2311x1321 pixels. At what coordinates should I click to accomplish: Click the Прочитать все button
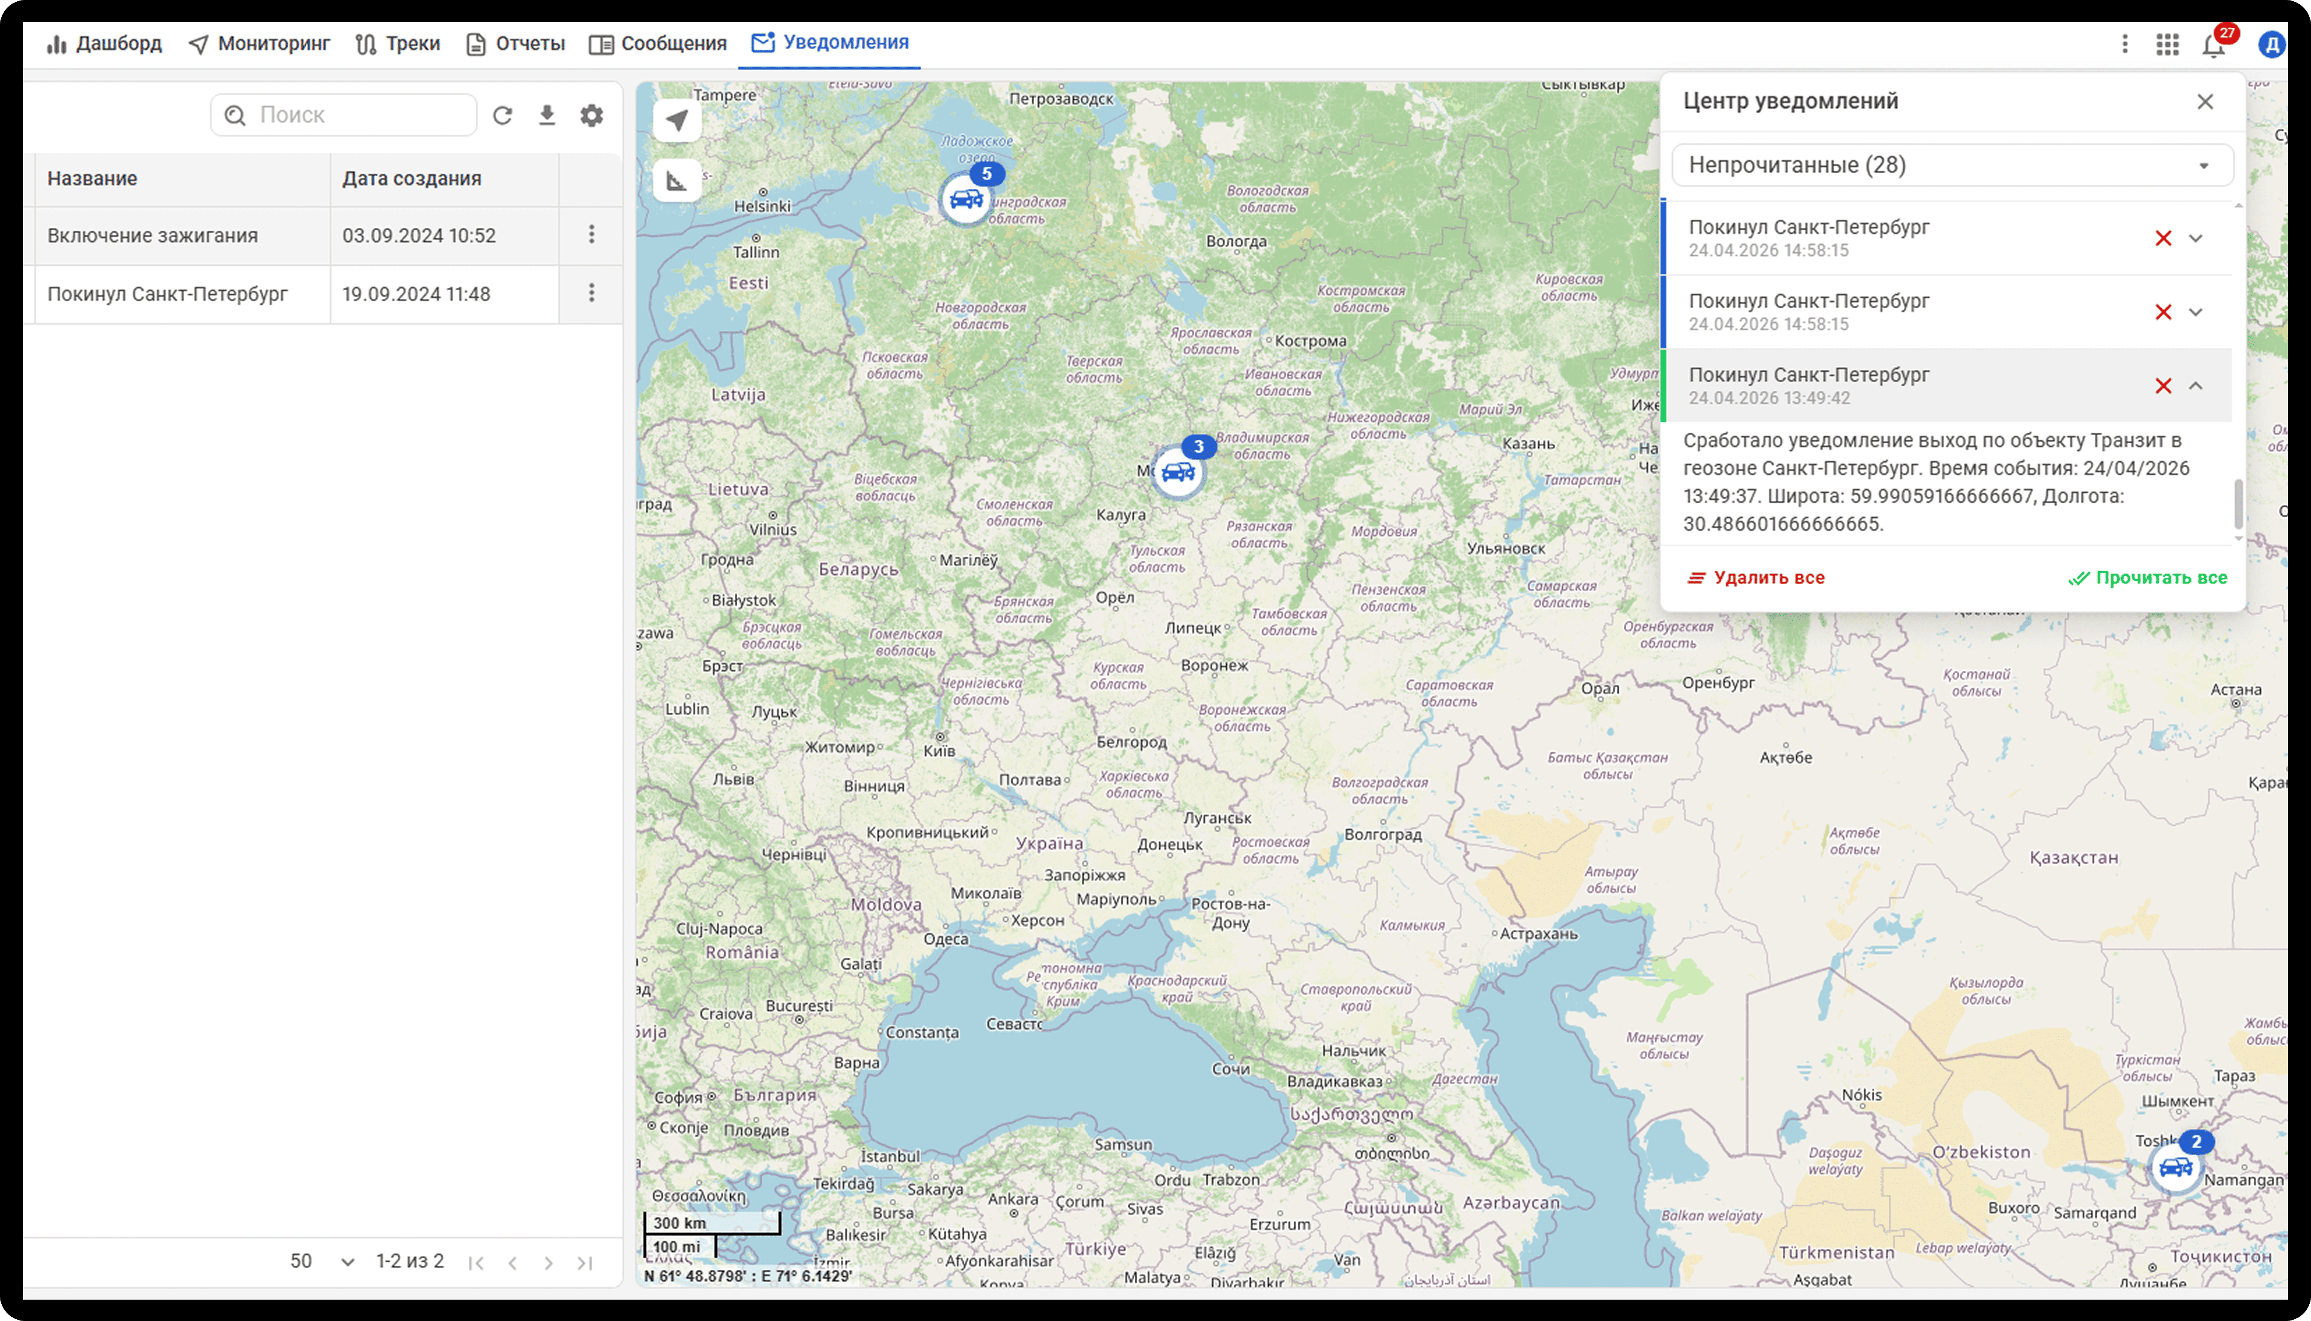(x=2148, y=578)
